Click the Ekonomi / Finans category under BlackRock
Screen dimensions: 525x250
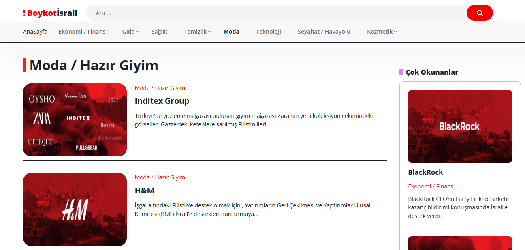(x=431, y=186)
